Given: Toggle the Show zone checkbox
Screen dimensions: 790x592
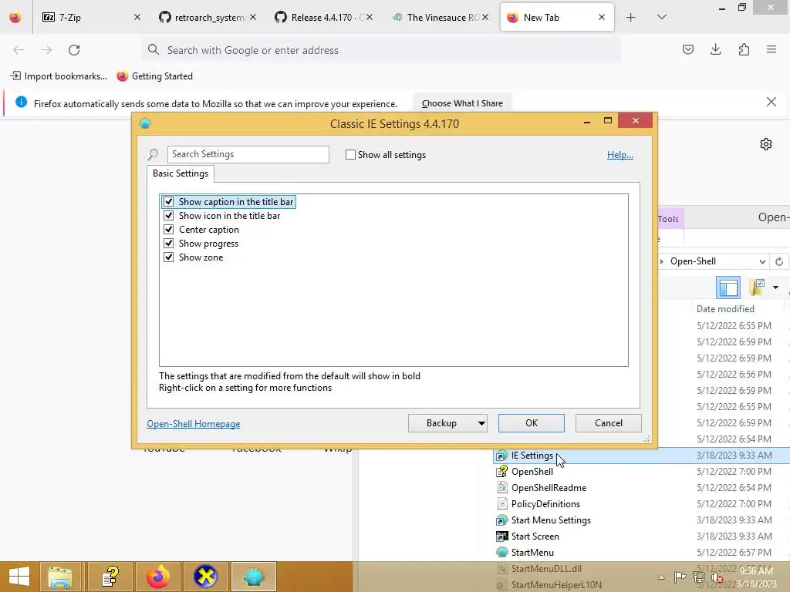Looking at the screenshot, I should coord(168,257).
